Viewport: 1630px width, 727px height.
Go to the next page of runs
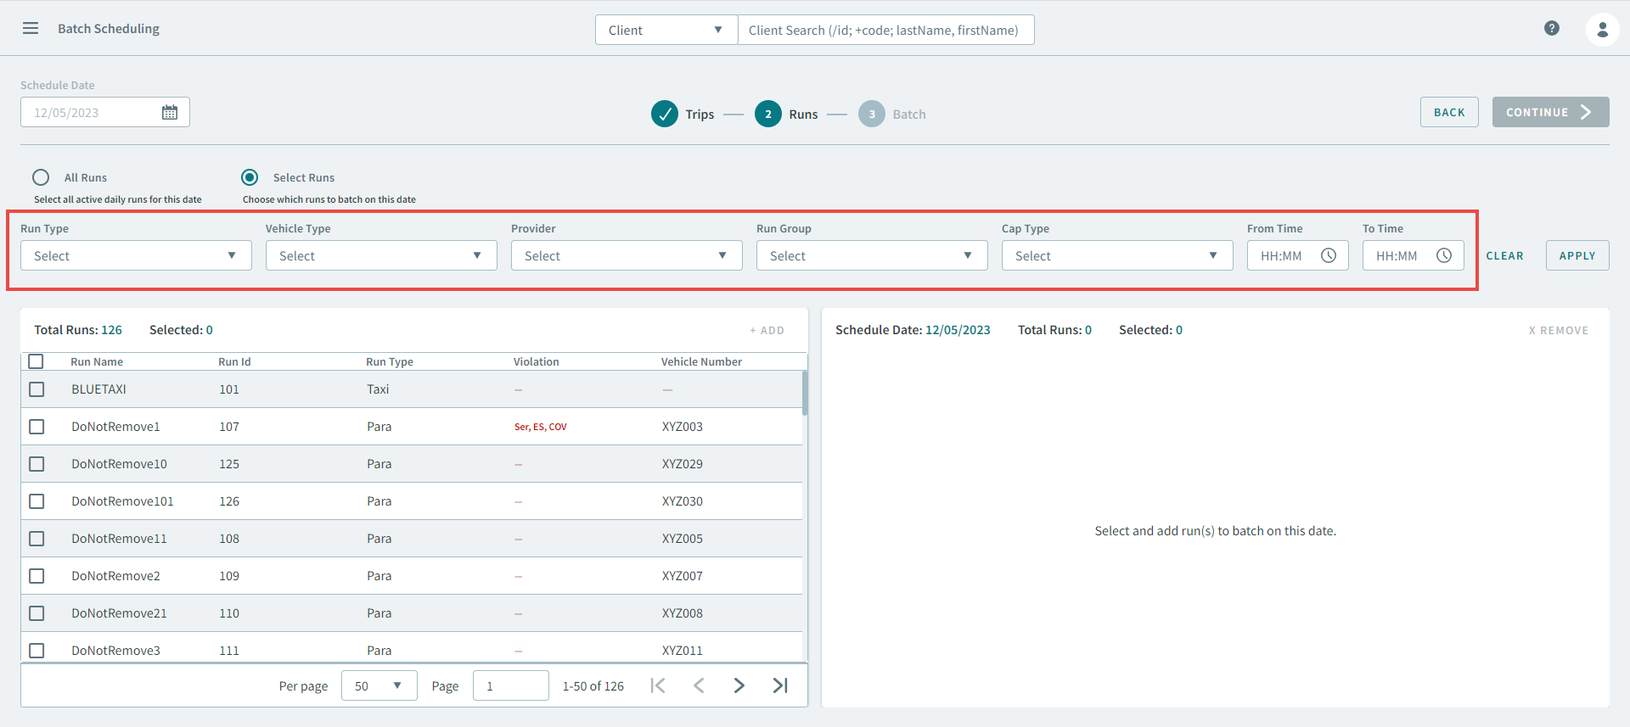click(x=739, y=685)
